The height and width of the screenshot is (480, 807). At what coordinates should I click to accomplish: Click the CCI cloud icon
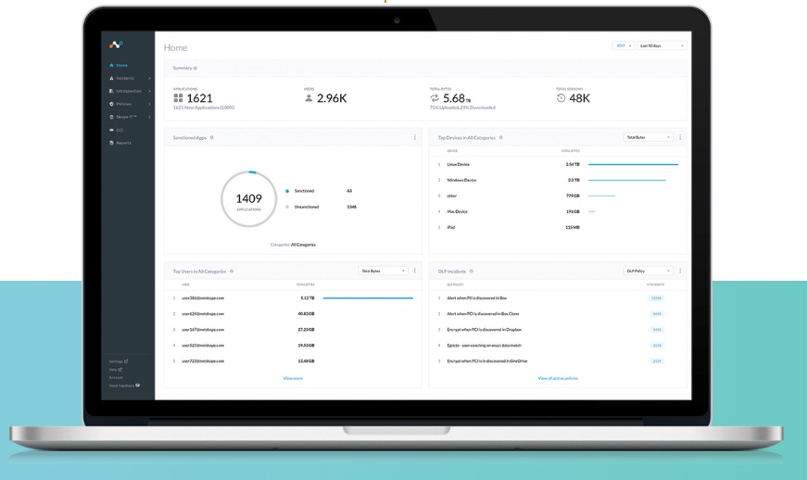111,130
